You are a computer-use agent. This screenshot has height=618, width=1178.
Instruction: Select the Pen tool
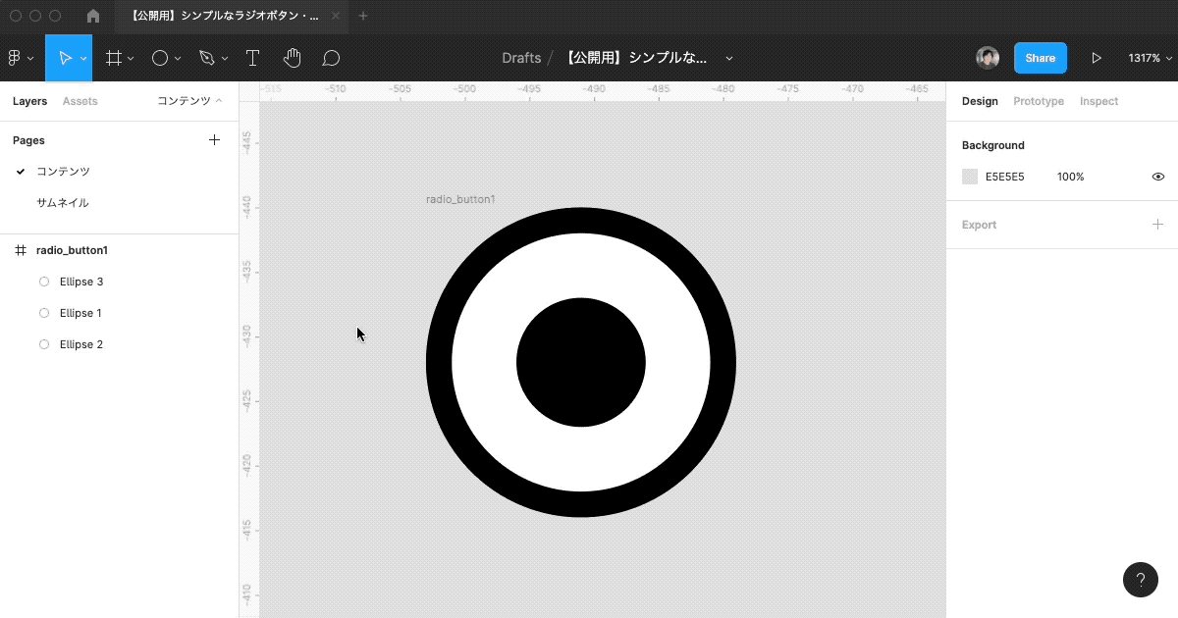(x=206, y=57)
